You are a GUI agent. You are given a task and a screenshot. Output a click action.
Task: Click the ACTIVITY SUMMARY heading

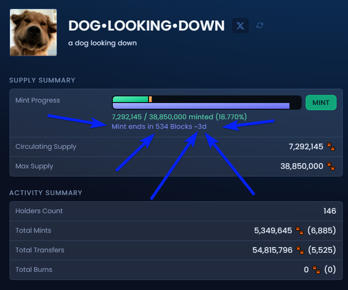46,193
